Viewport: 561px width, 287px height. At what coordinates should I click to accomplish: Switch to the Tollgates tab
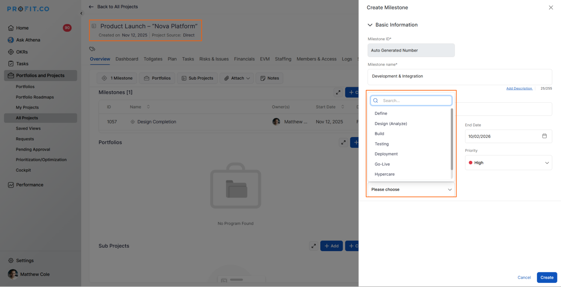click(x=153, y=59)
